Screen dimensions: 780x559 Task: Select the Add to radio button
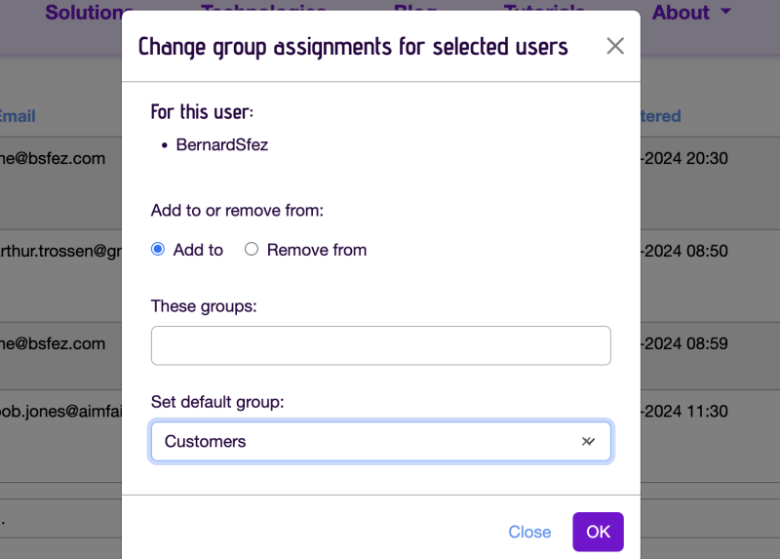point(158,249)
